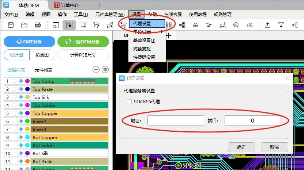Add a layer with the plus circle icon
304x170 pixels.
click(x=96, y=69)
